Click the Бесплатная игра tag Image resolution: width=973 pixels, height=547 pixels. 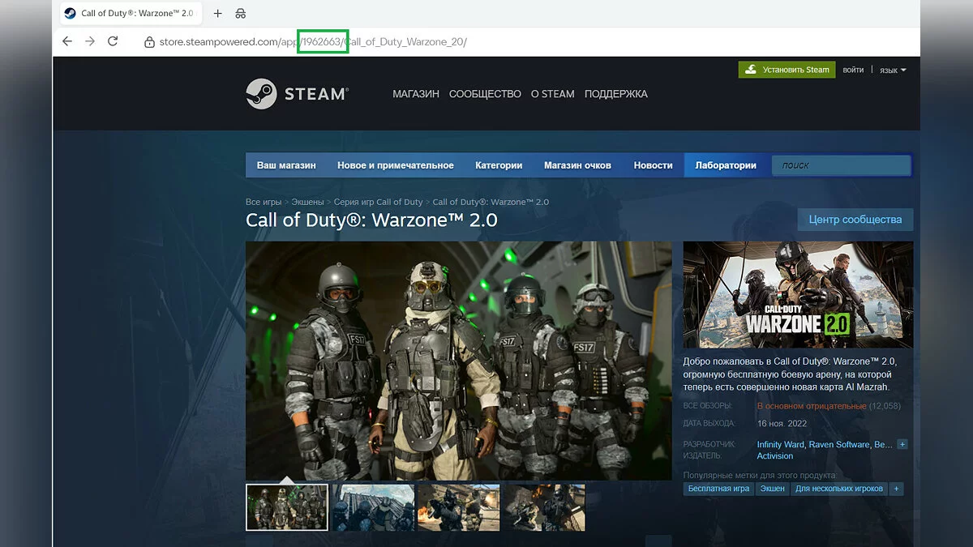pyautogui.click(x=718, y=489)
